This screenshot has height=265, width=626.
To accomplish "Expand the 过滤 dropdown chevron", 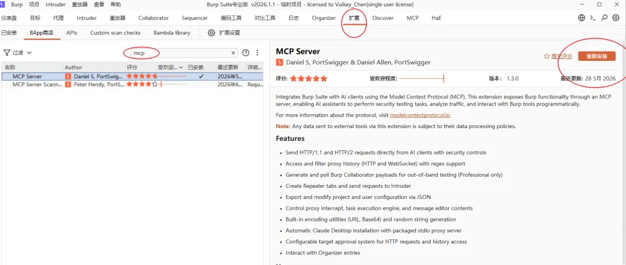I will [29, 53].
